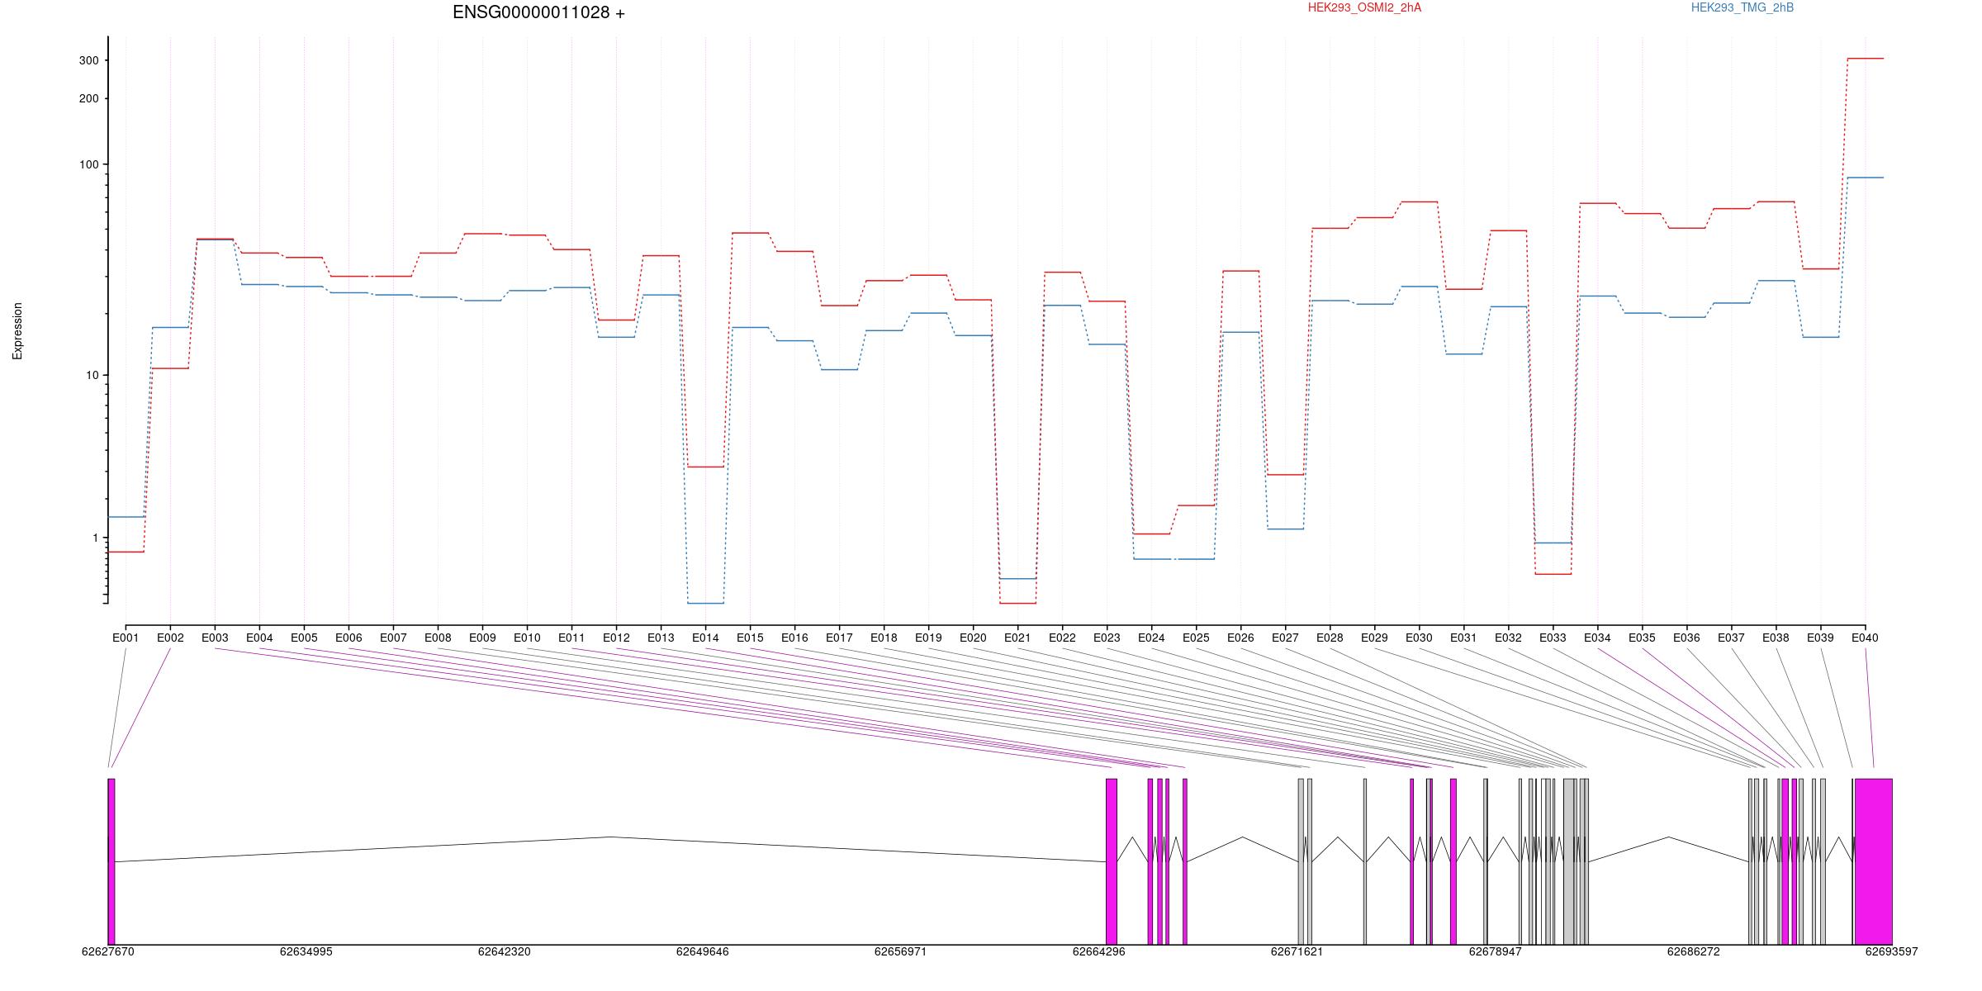Select exon label E040
Image resolution: width=1982 pixels, height=991 pixels.
(x=1865, y=638)
